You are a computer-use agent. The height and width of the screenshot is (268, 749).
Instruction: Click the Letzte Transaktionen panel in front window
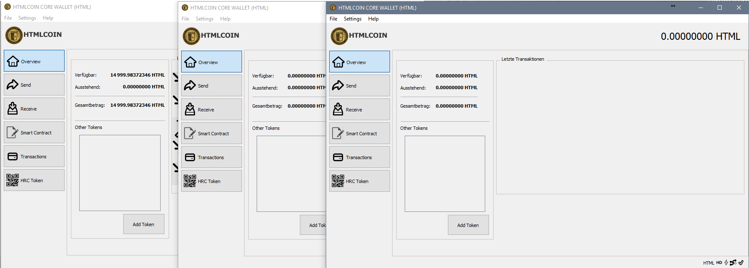pos(620,127)
